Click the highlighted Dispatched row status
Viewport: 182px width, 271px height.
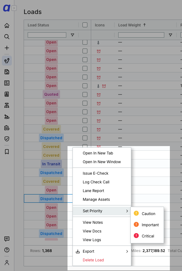(51, 199)
